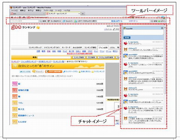Open the チャットバー chat icon in toolbar
This screenshot has width=180, height=140.
point(64,21)
